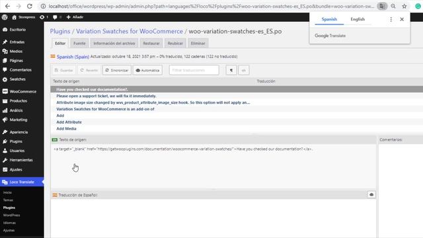Switch to the Fuente tab

79,43
